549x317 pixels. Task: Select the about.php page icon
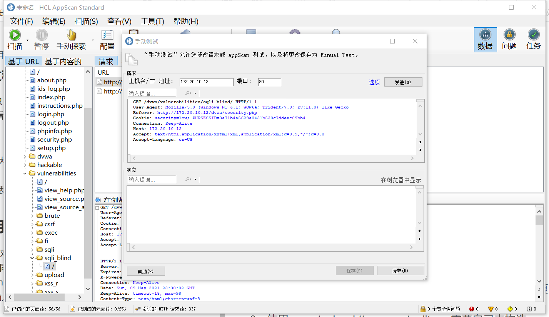(x=32, y=80)
